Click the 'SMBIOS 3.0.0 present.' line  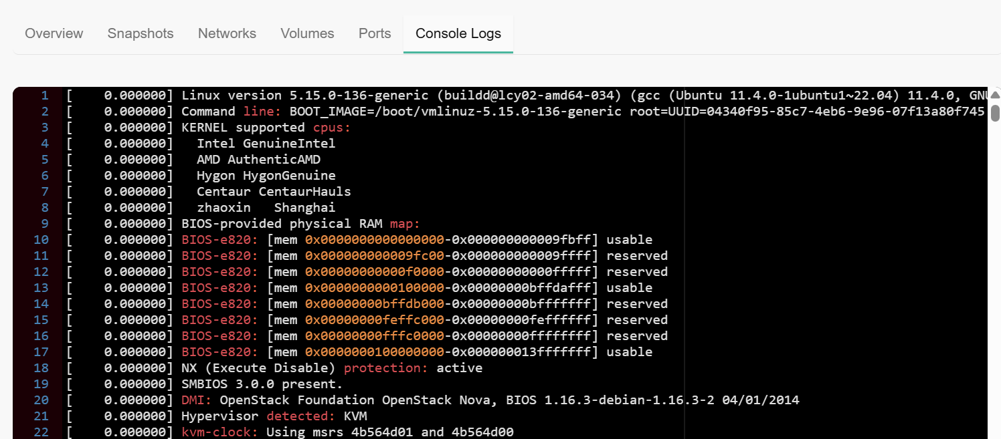262,384
